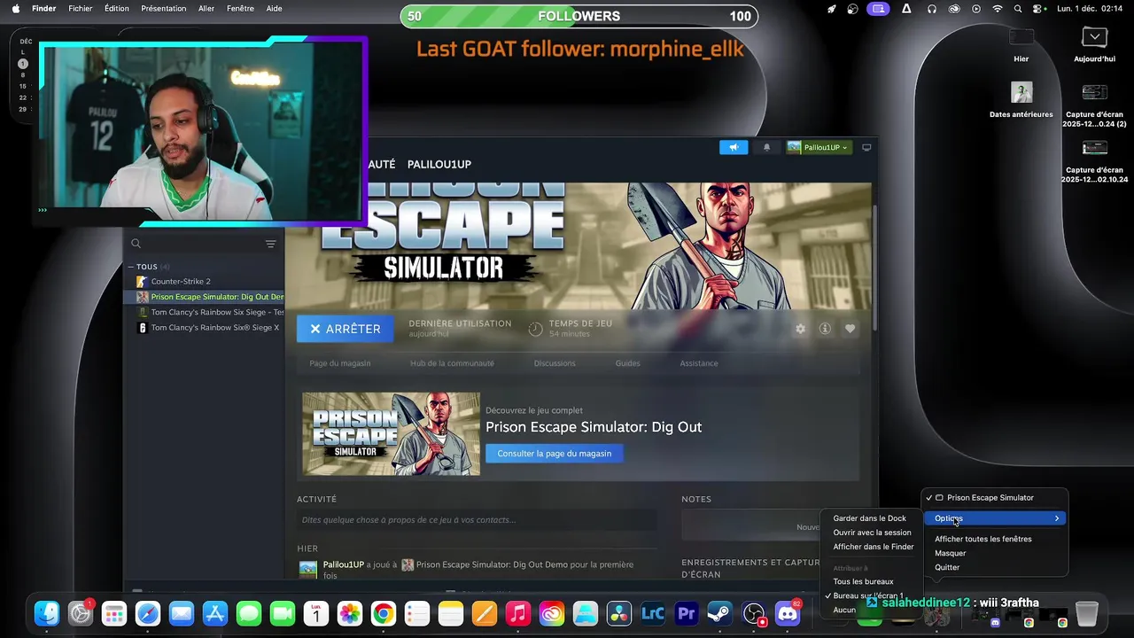1134x638 pixels.
Task: Launch Google Chrome from the Dock
Action: point(384,613)
